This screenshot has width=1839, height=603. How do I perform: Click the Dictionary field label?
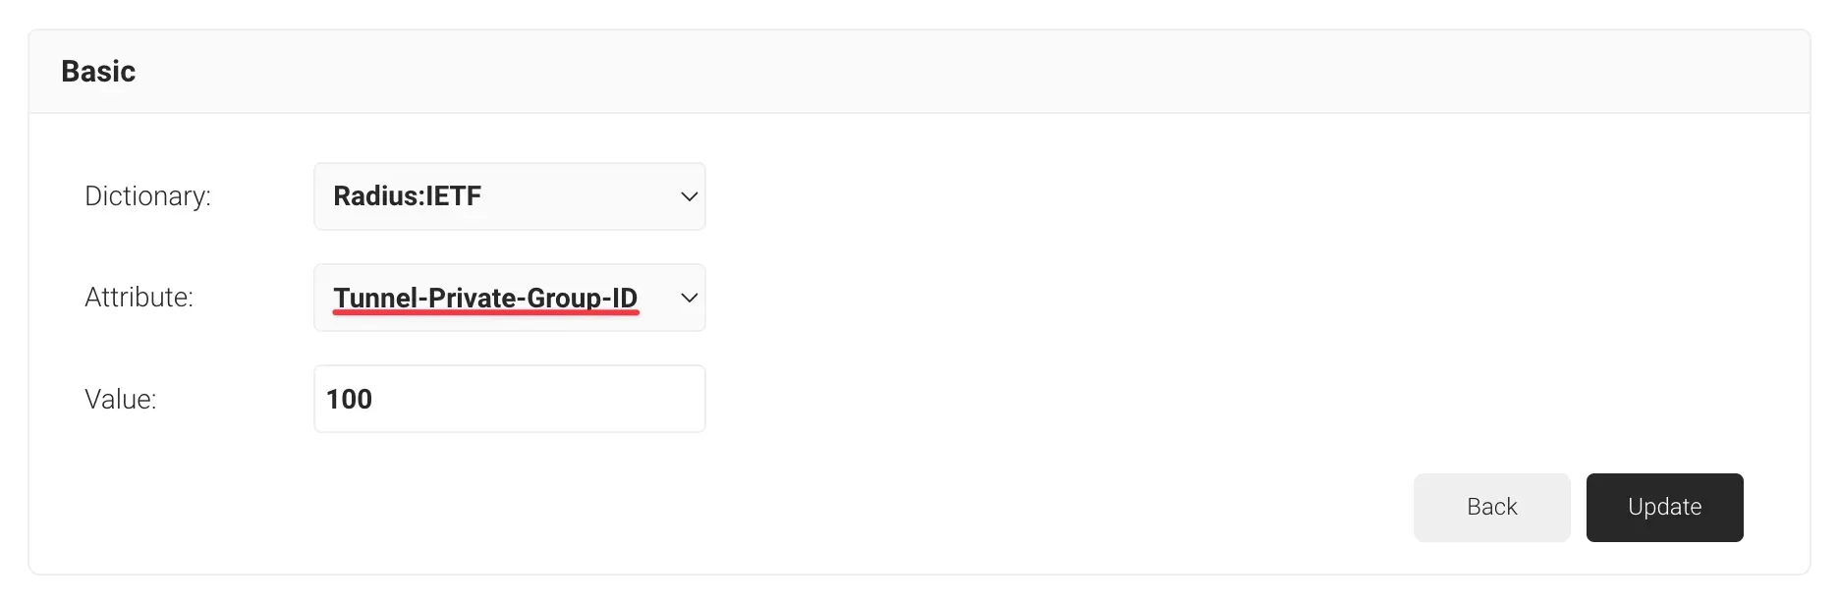coord(147,196)
